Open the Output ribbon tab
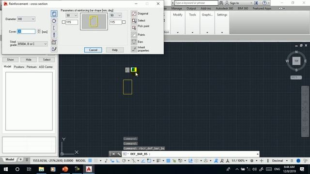Viewport: 310px width, 174px height. pyautogui.click(x=191, y=9)
